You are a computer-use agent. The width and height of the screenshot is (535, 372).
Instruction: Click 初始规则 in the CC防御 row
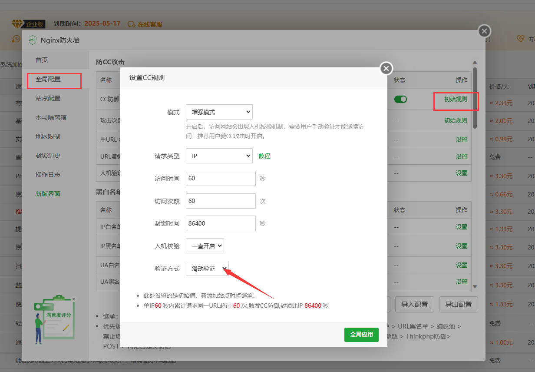(456, 99)
